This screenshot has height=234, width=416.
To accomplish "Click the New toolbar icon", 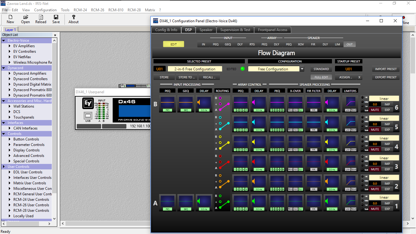I will click(10, 17).
